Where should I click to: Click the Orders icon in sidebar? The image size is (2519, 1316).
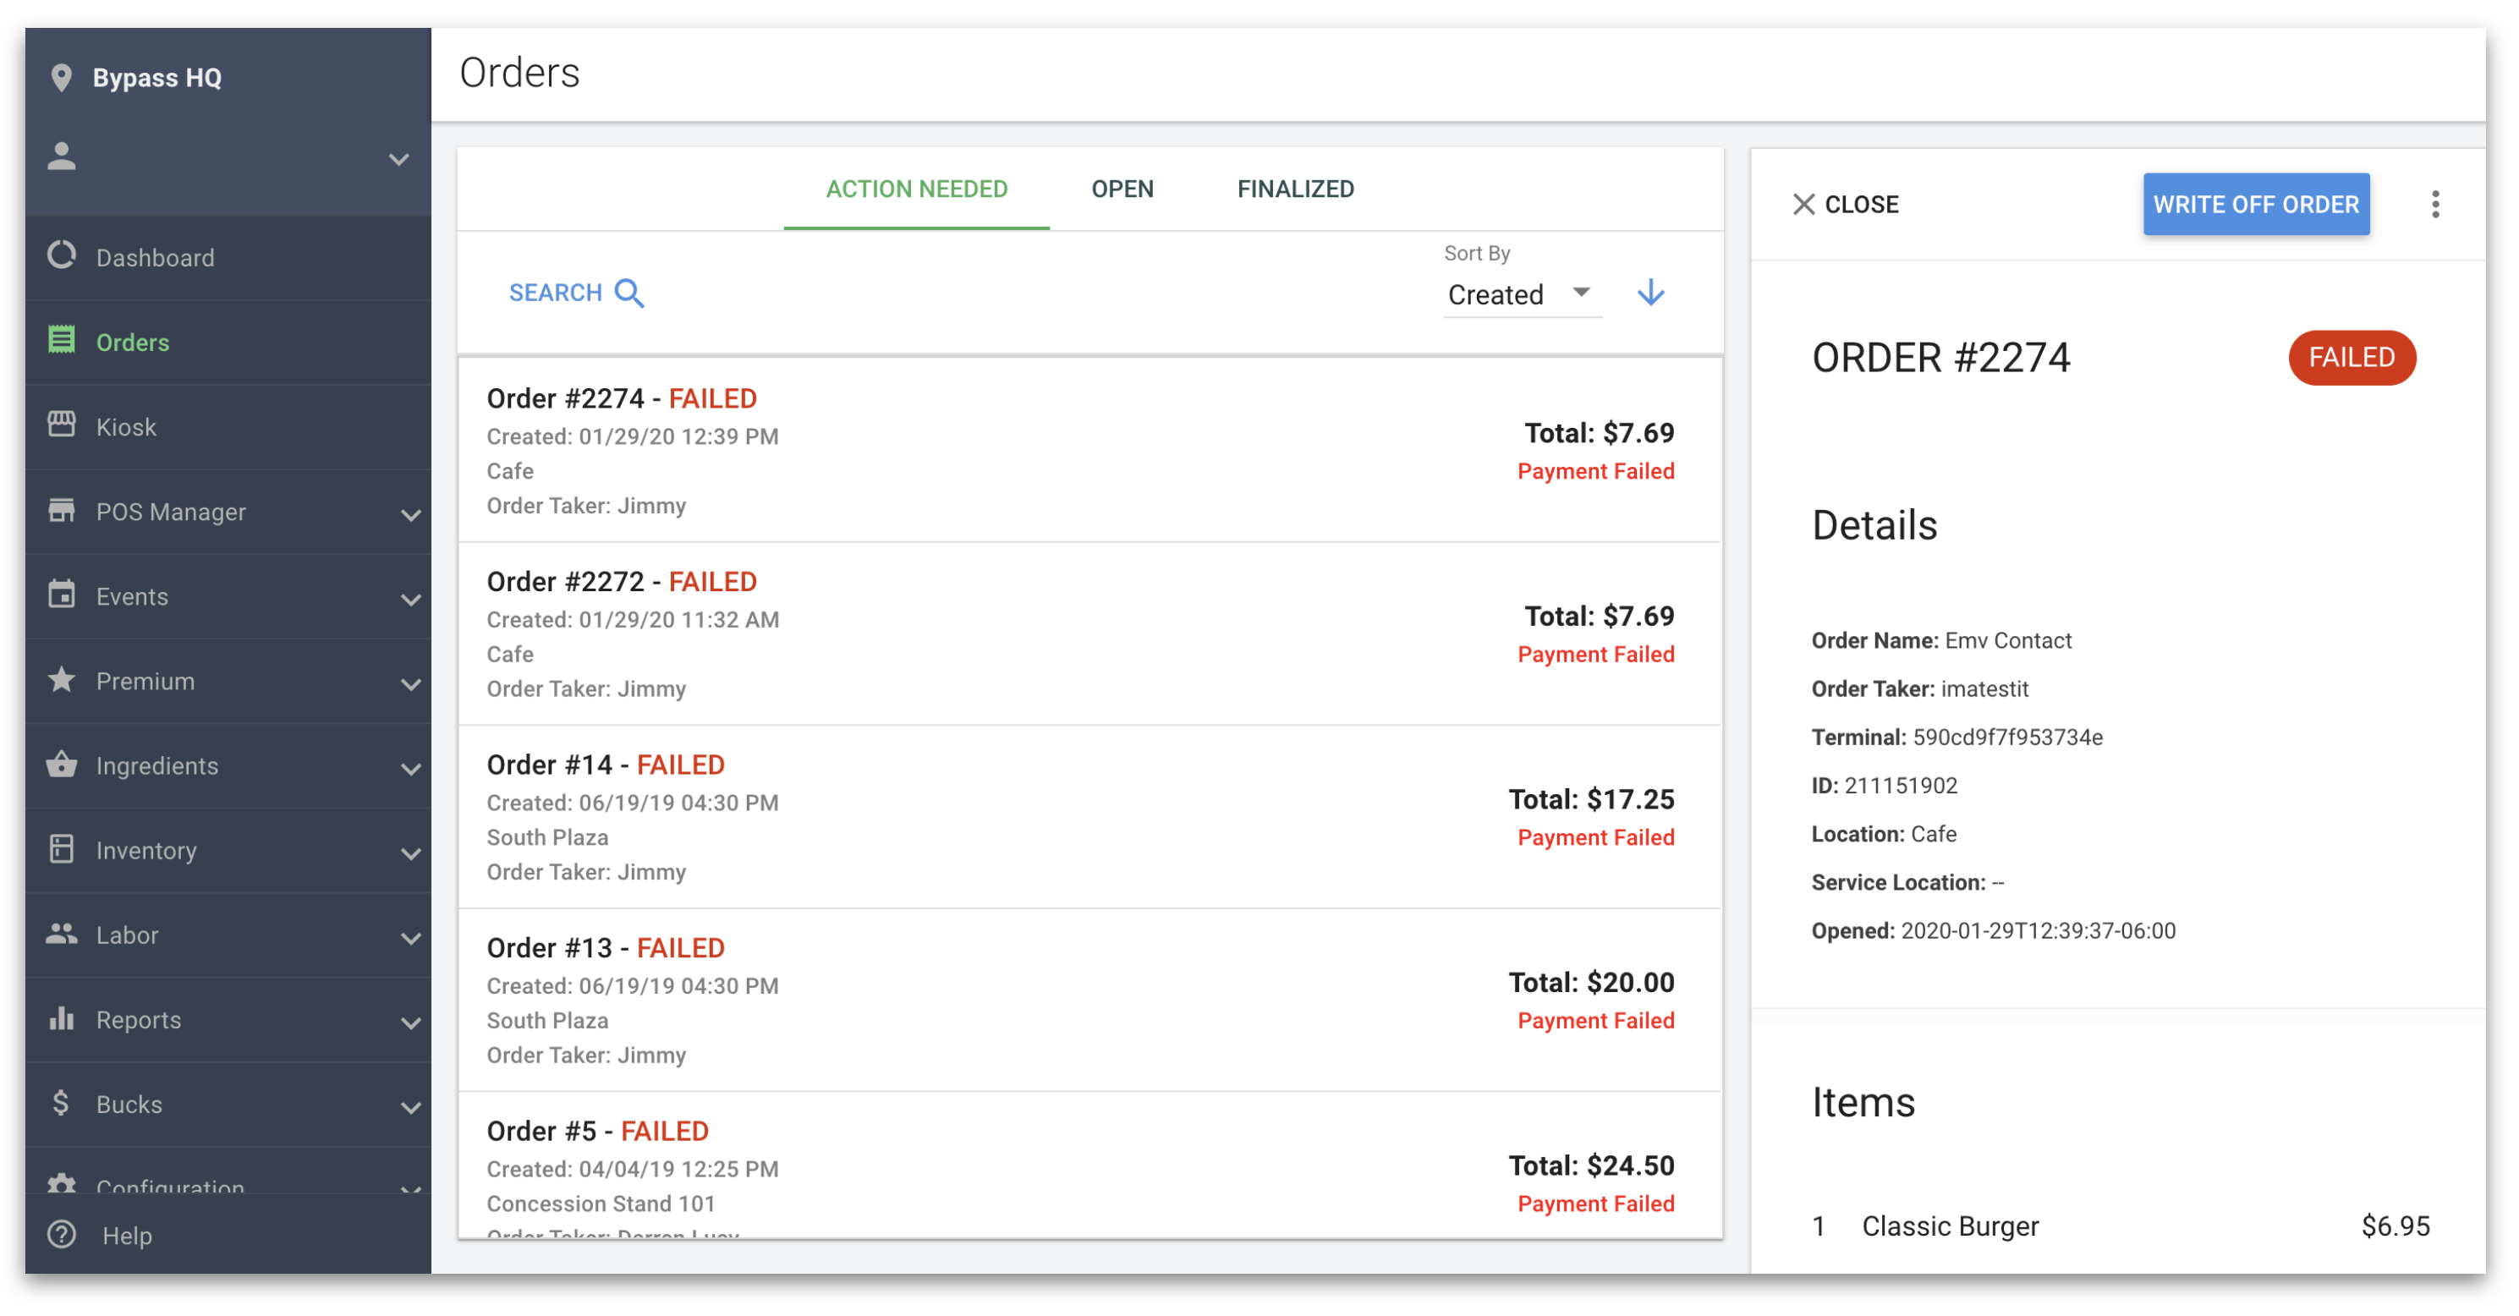coord(62,342)
